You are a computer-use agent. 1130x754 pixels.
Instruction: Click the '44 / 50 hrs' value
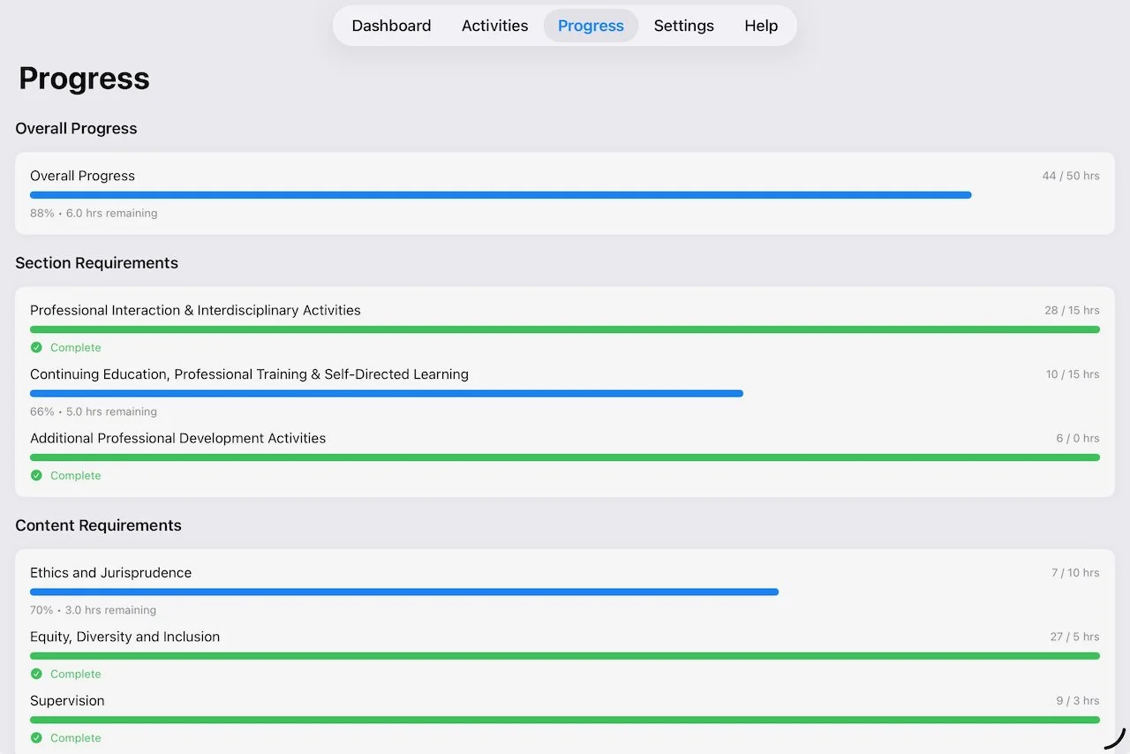[1071, 176]
